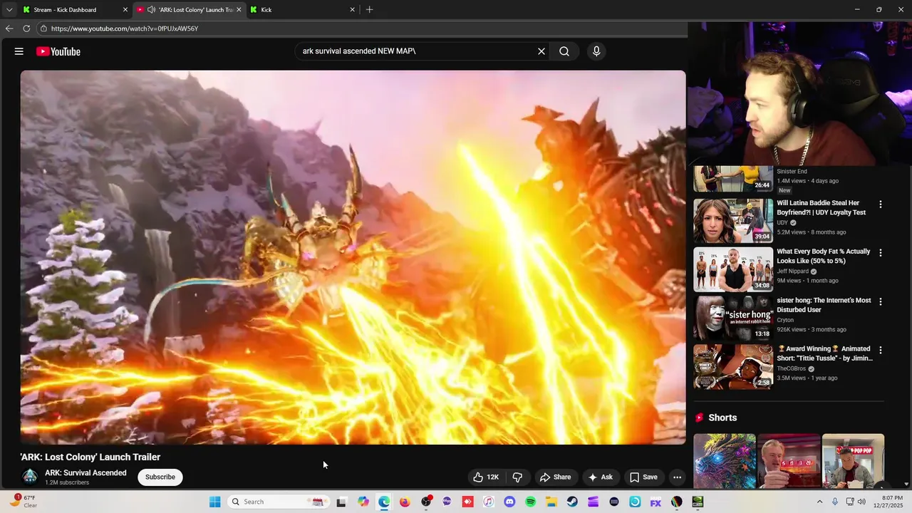Open OBS Studio from the taskbar

(x=426, y=502)
